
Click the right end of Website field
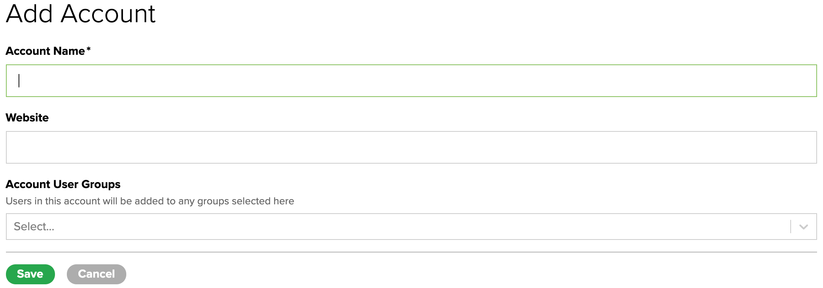(x=806, y=147)
